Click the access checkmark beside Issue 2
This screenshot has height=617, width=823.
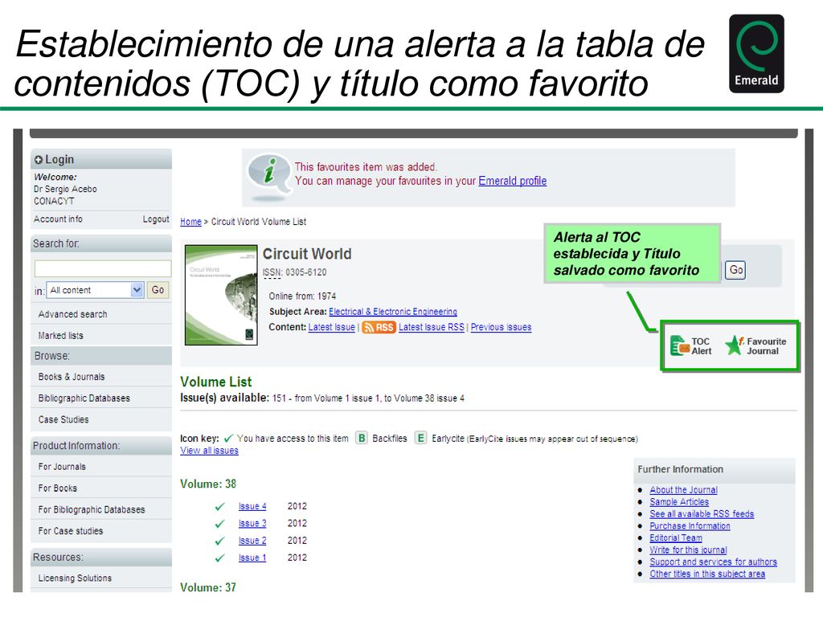[220, 541]
